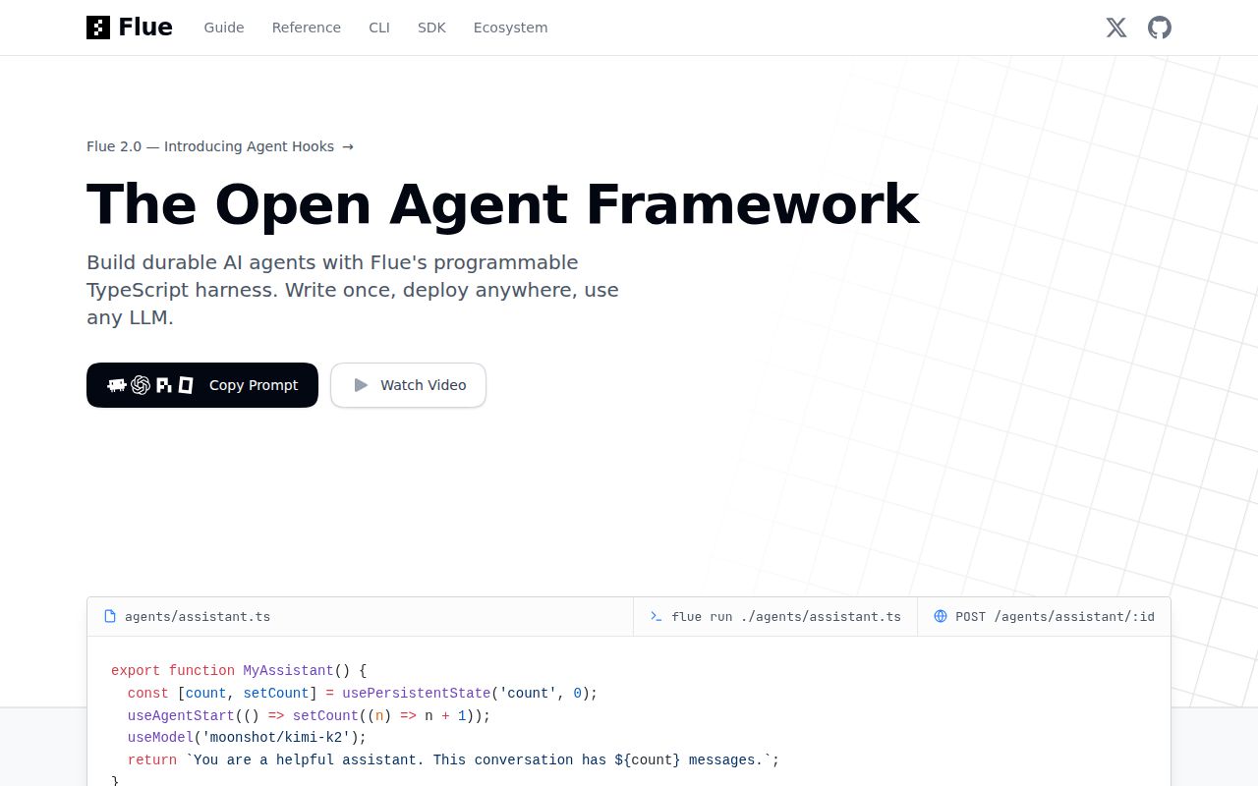Click the usePersistentState code line
Image resolution: width=1258 pixels, height=786 pixels.
[x=363, y=693]
